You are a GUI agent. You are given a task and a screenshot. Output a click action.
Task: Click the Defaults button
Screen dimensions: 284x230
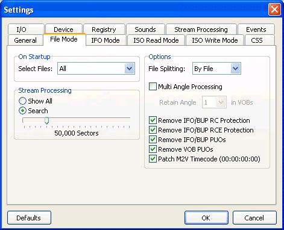(x=29, y=218)
